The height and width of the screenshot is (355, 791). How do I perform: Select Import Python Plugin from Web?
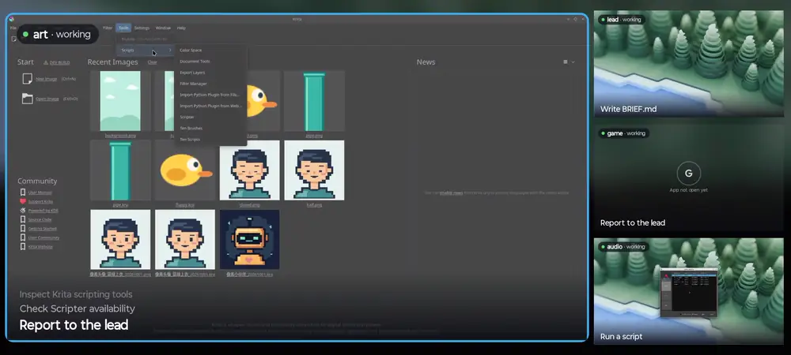coord(210,106)
